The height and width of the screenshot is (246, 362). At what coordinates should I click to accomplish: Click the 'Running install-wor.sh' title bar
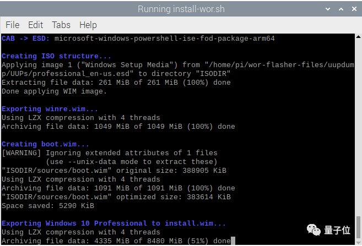click(181, 9)
